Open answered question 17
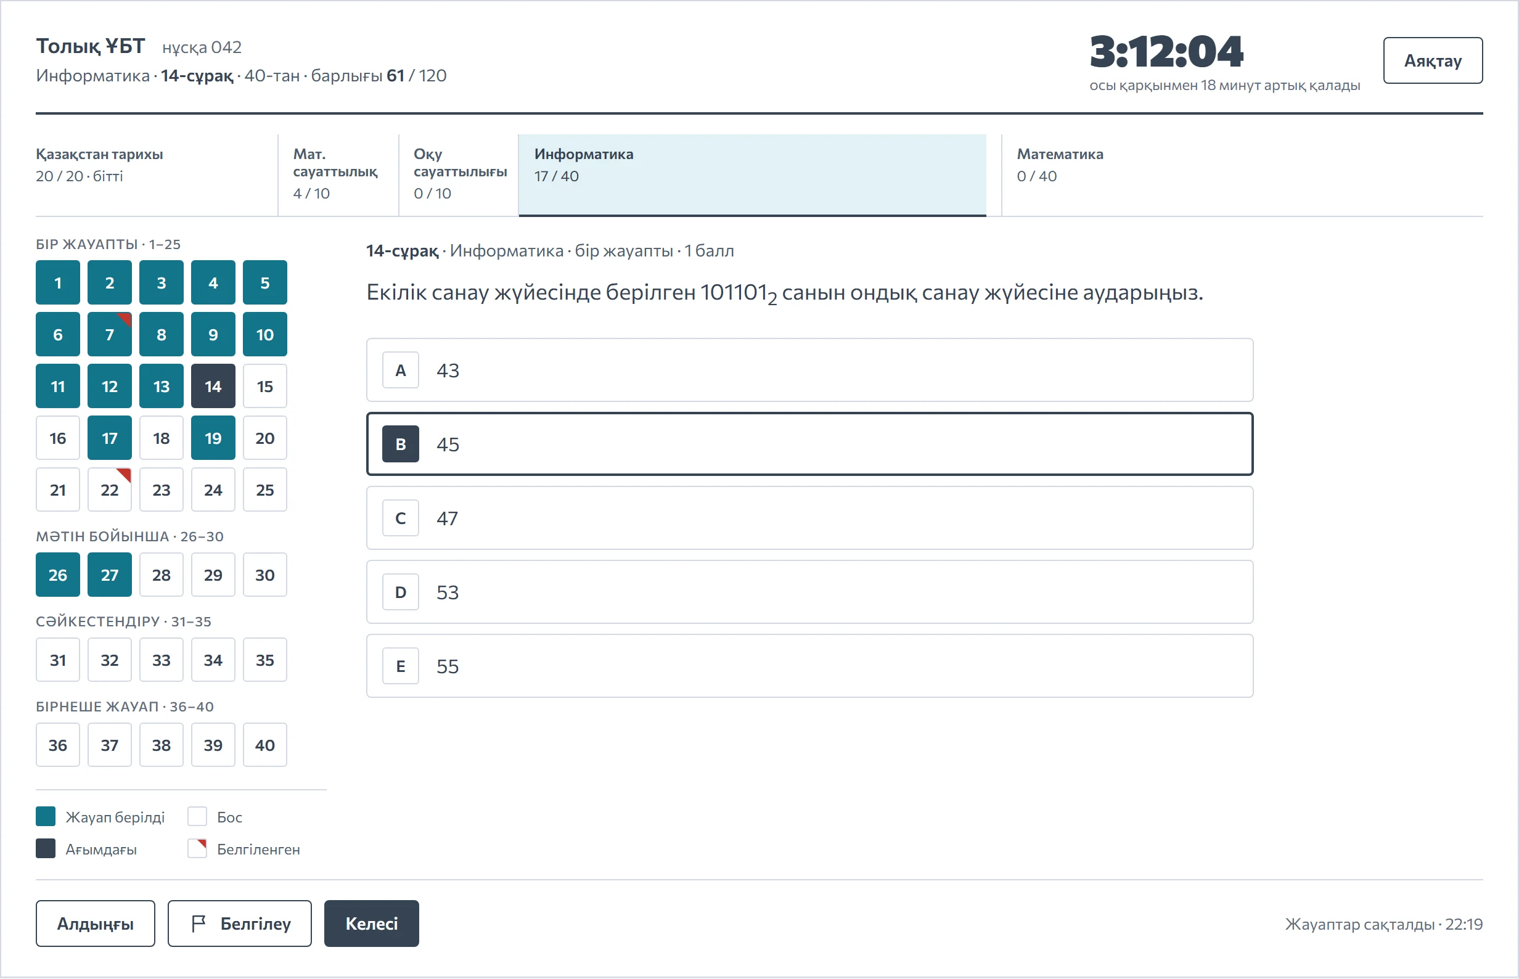This screenshot has height=979, width=1519. tap(109, 438)
